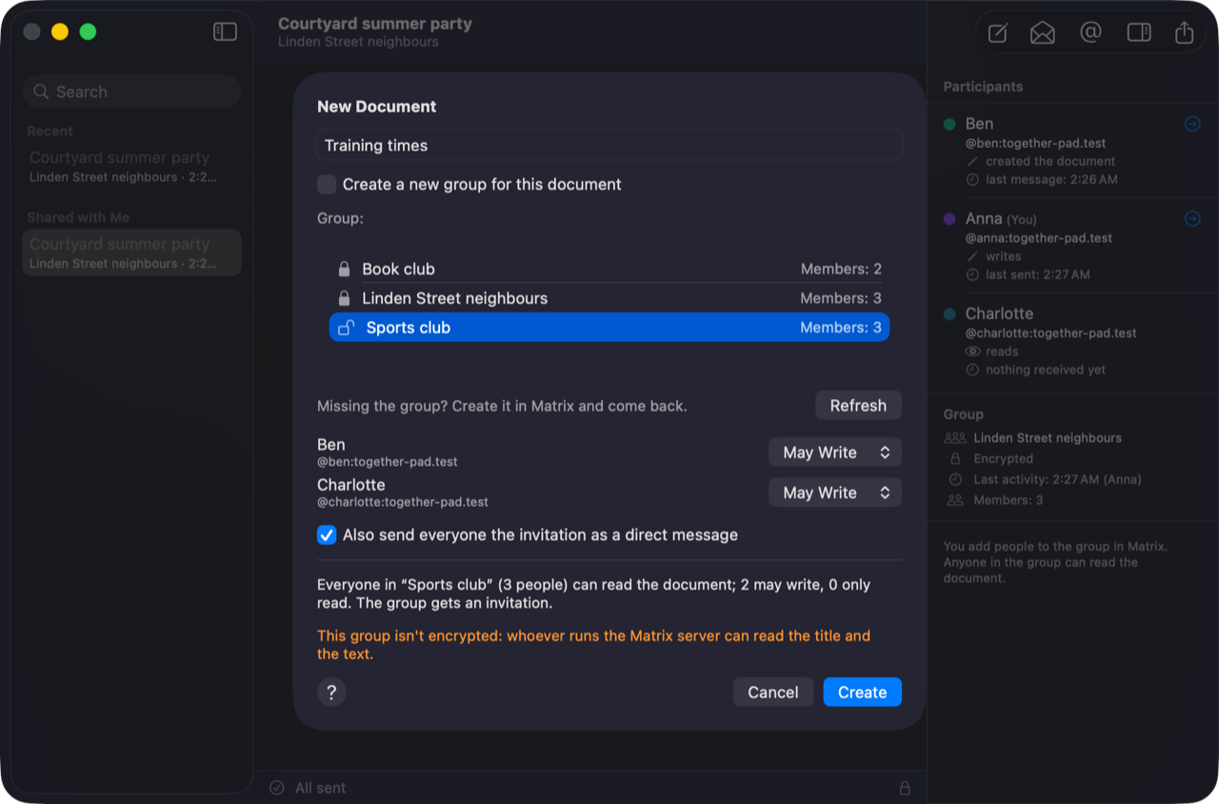1219x804 pixels.
Task: Toggle the right inspector panel icon
Action: click(1139, 32)
